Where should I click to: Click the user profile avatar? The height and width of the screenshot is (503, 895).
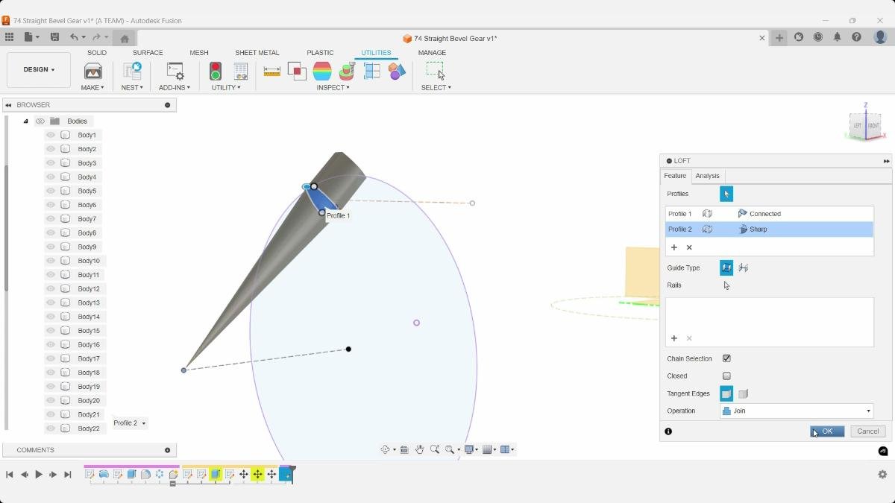click(x=880, y=37)
